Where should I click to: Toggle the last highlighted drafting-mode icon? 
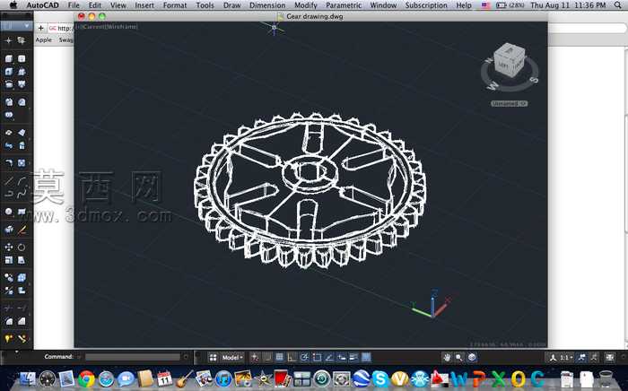click(x=366, y=358)
